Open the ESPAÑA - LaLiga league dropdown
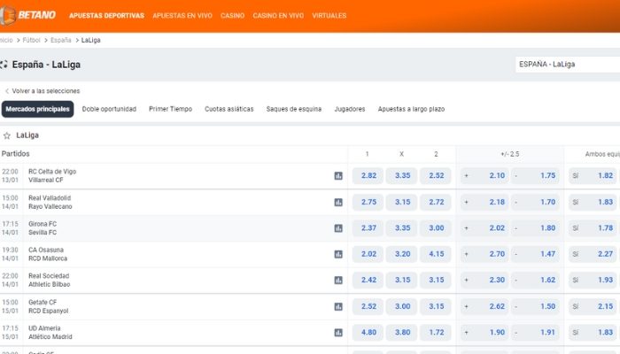 click(567, 65)
